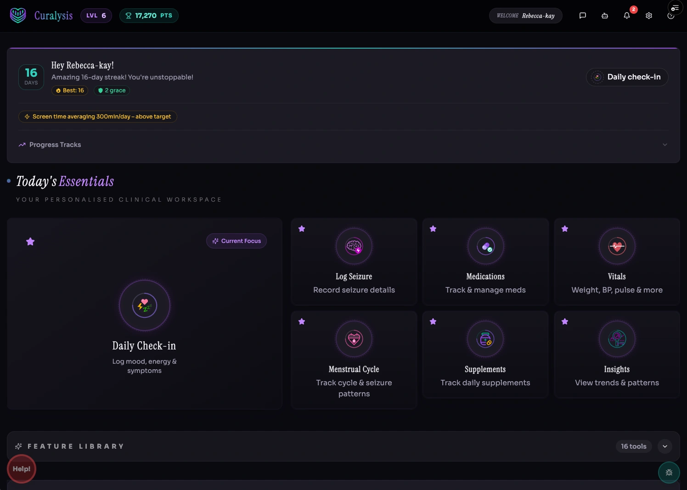Open the settings gear
The image size is (687, 490).
pos(649,15)
